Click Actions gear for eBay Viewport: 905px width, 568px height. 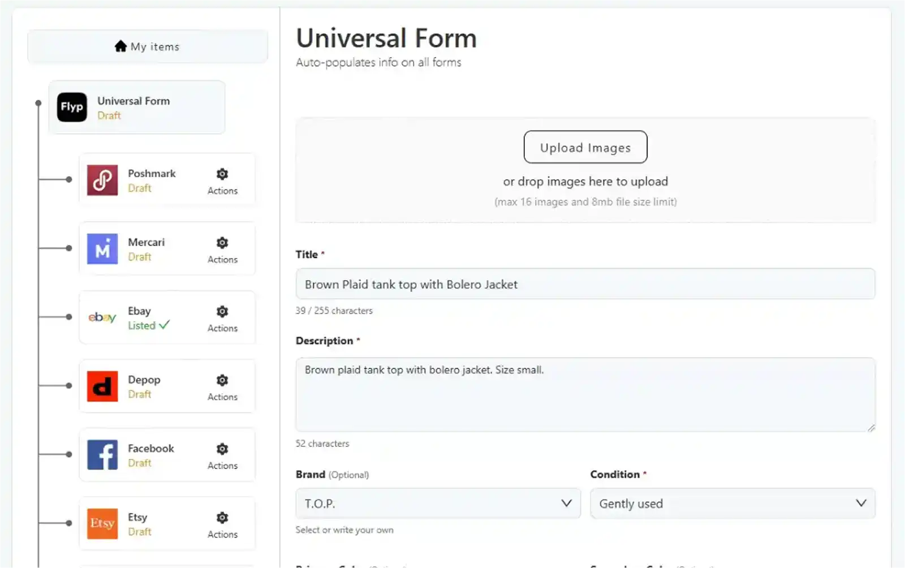[222, 311]
